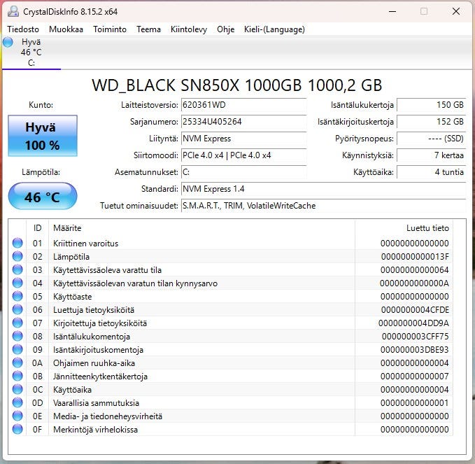475x464 pixels.
Task: Open the Kieli-(Language) menu
Action: [x=274, y=29]
